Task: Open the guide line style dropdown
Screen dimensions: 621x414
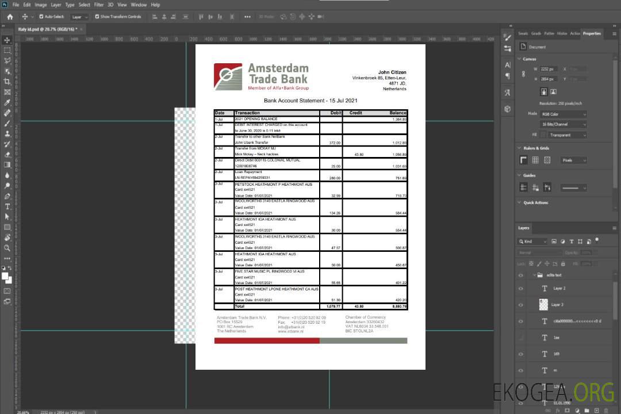Action: click(x=573, y=188)
